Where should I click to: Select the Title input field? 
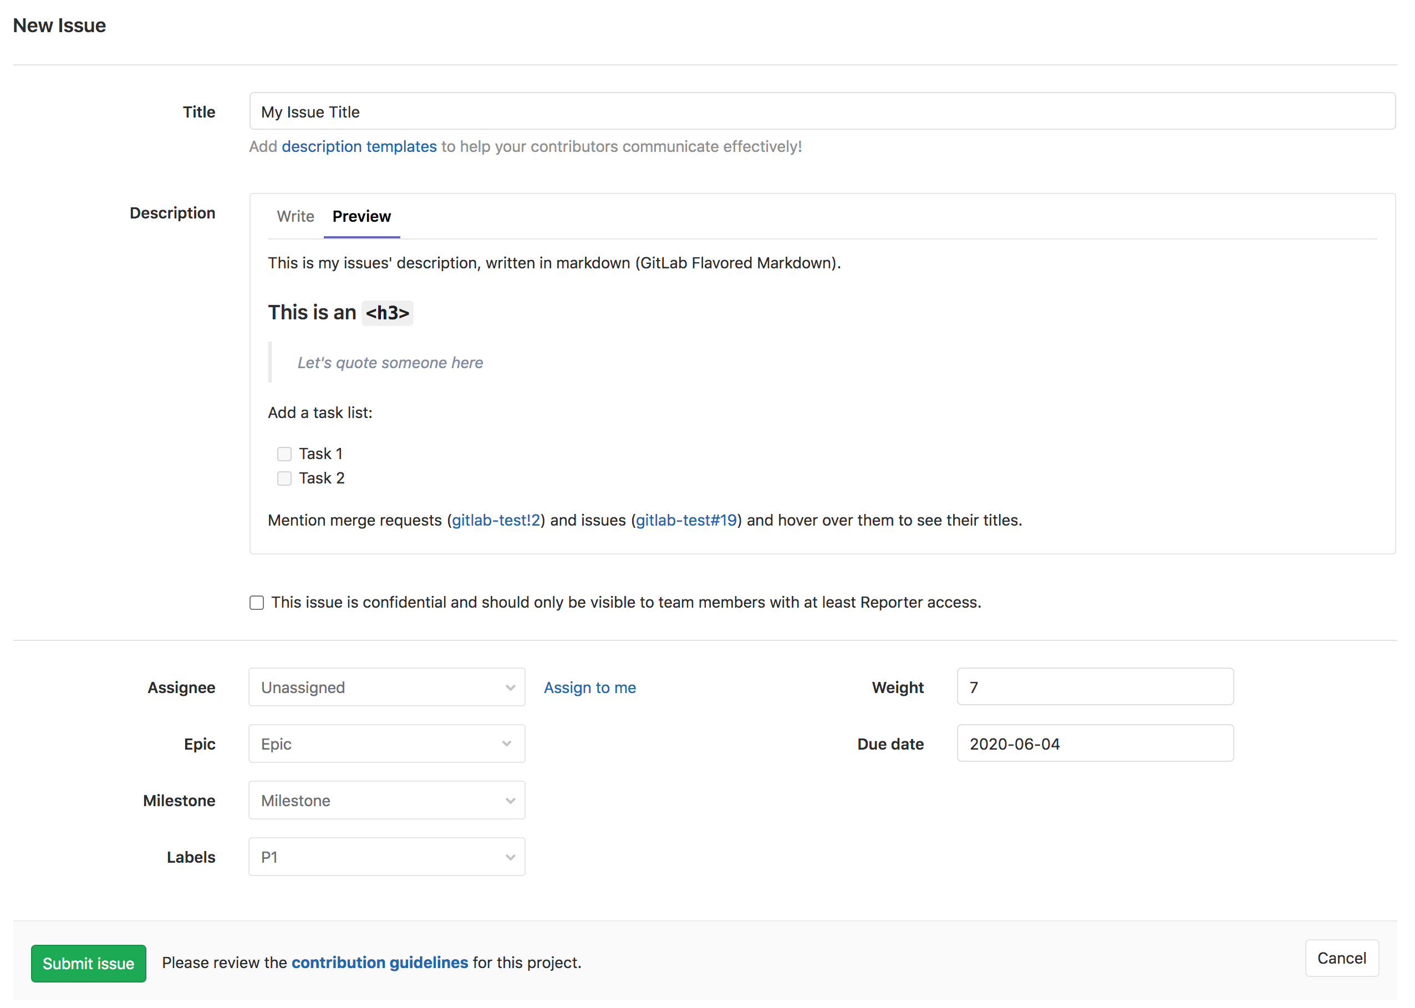822,110
